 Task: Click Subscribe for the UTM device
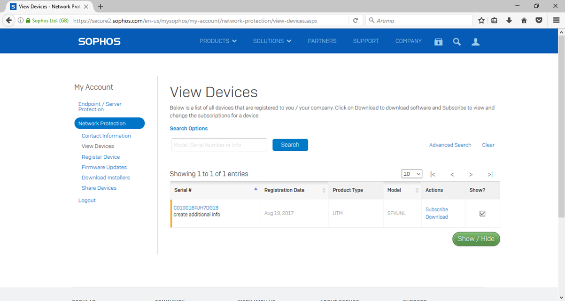click(x=437, y=209)
